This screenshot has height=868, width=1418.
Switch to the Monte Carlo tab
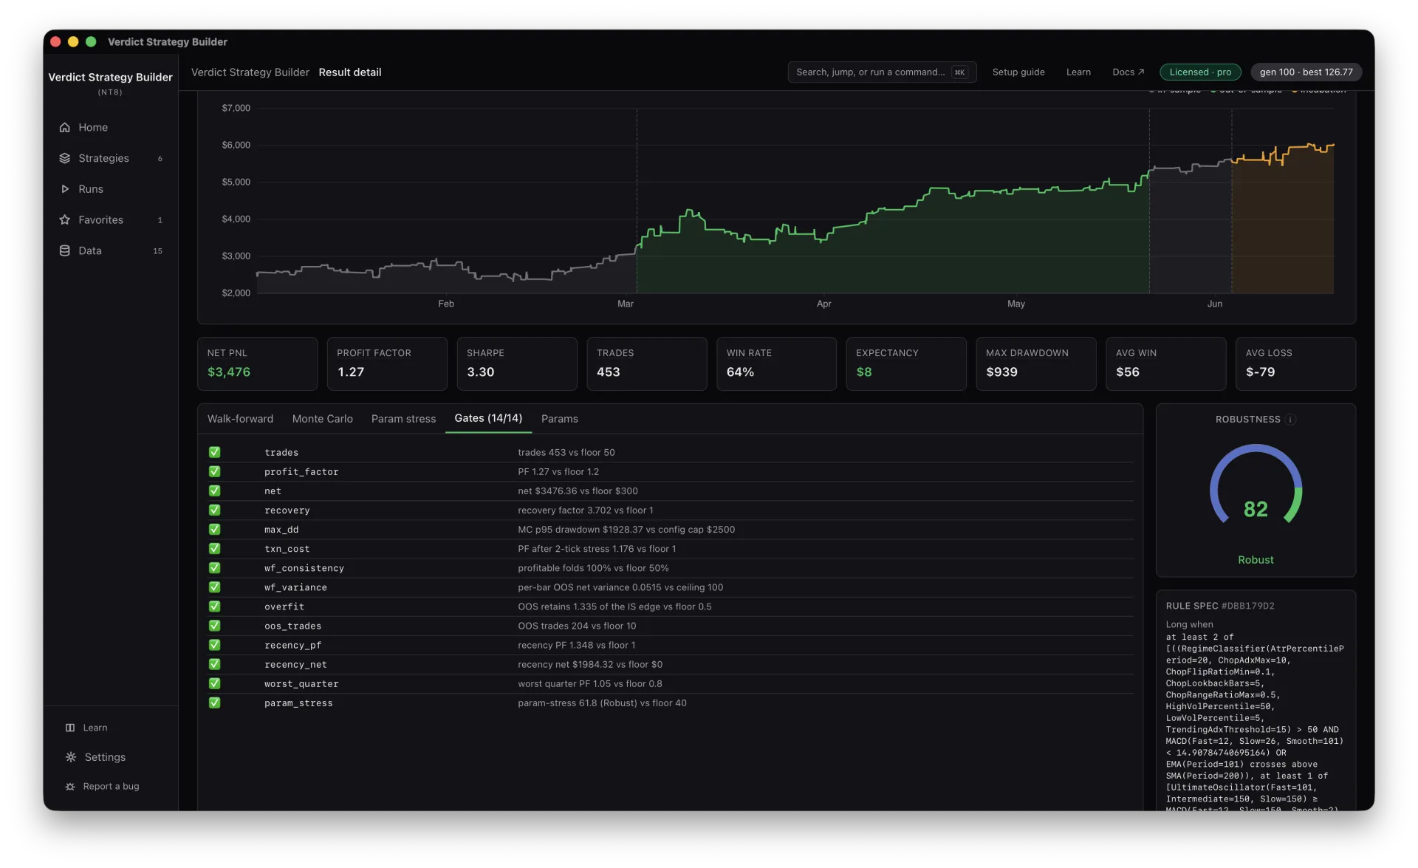coord(323,419)
